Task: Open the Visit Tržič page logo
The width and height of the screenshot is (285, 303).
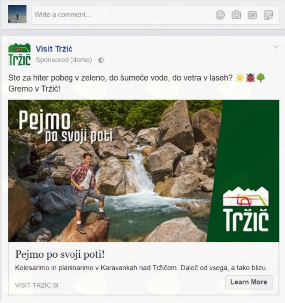Action: (x=19, y=54)
